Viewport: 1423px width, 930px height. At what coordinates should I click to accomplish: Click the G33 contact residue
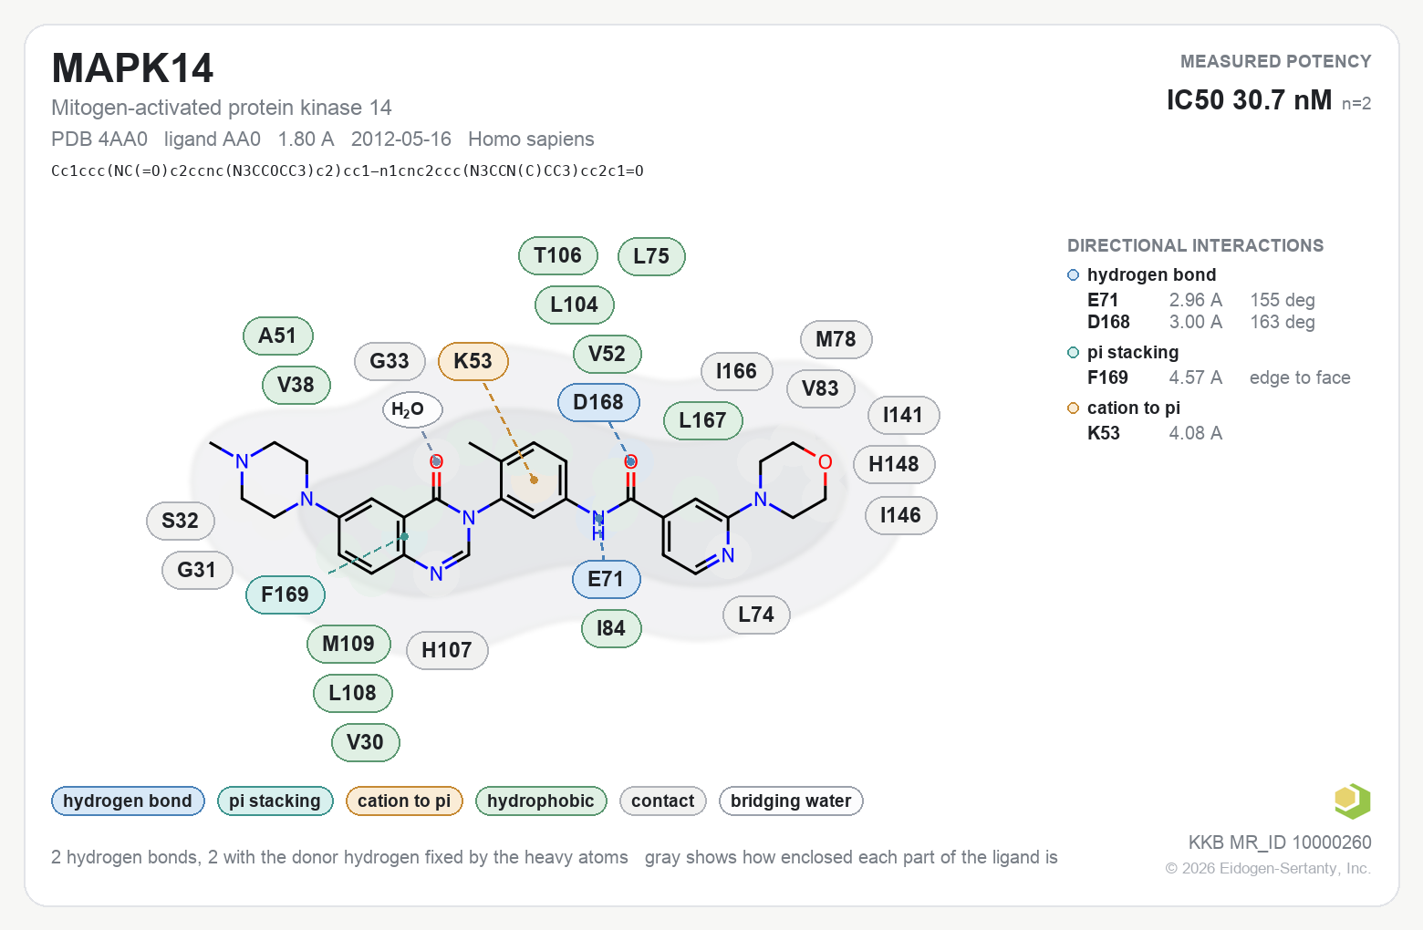pos(390,361)
